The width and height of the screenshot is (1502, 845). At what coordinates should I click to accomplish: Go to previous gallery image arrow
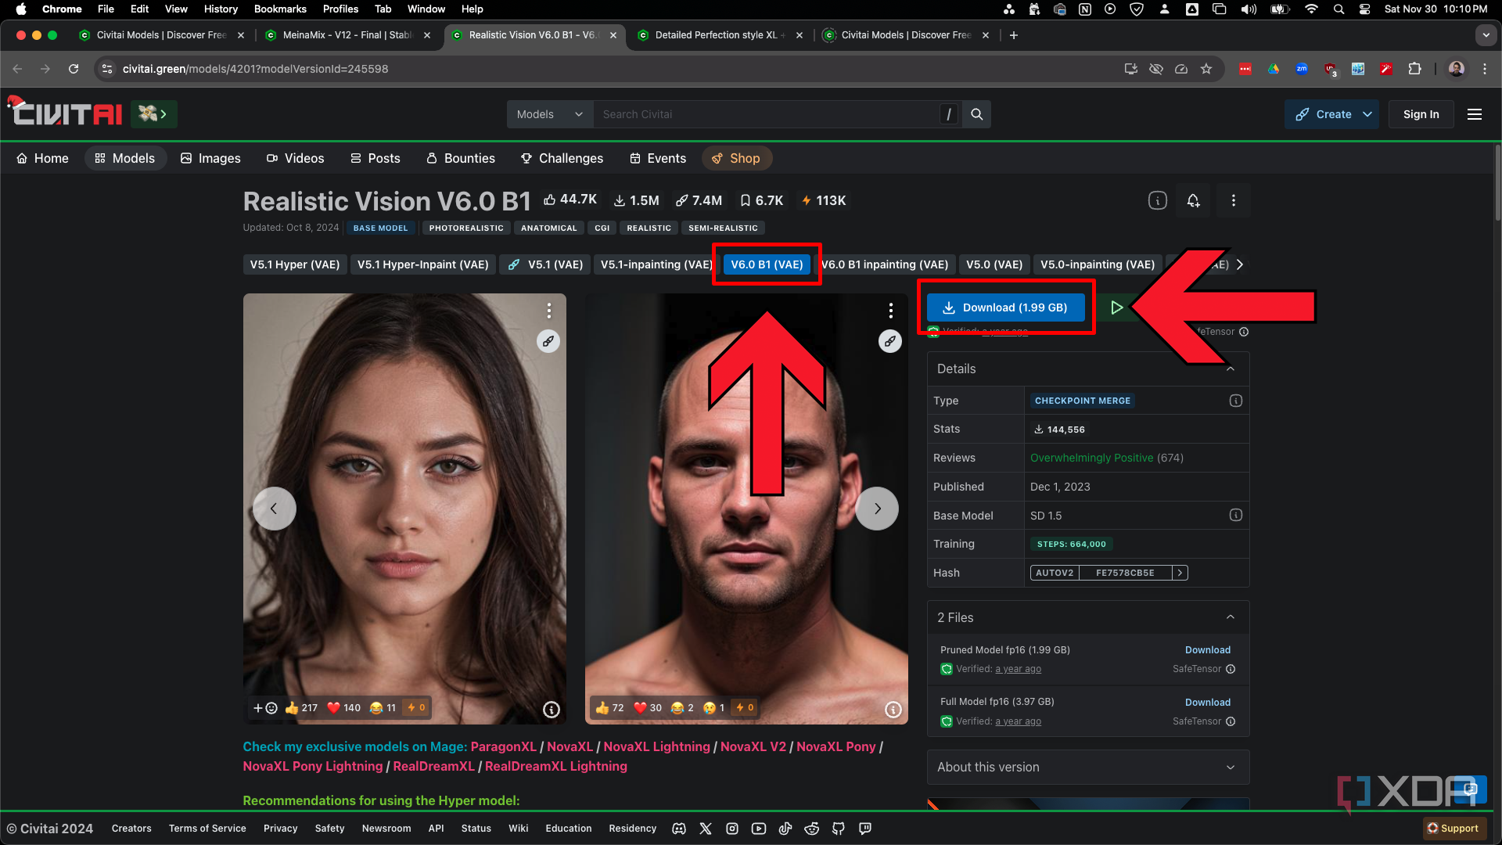(274, 509)
